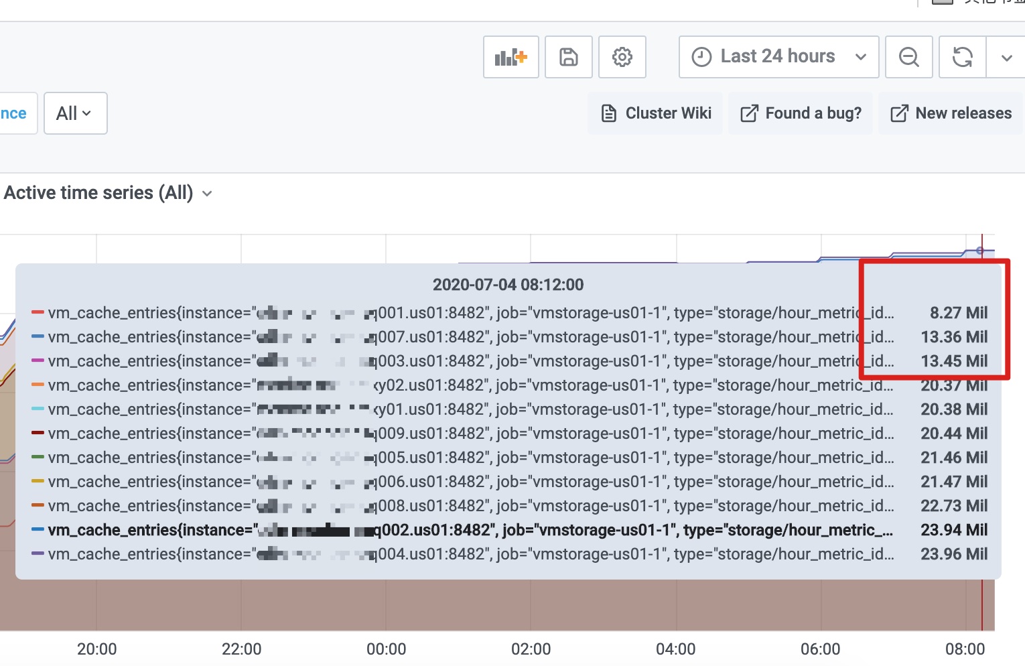This screenshot has width=1025, height=666.
Task: Open dashboard settings gear
Action: click(622, 57)
